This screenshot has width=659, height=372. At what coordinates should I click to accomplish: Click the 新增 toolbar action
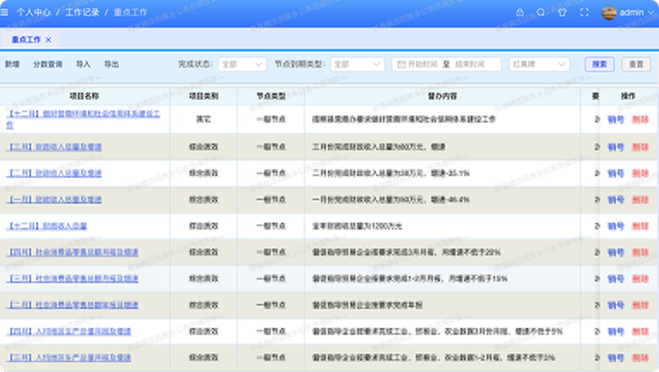pyautogui.click(x=12, y=65)
